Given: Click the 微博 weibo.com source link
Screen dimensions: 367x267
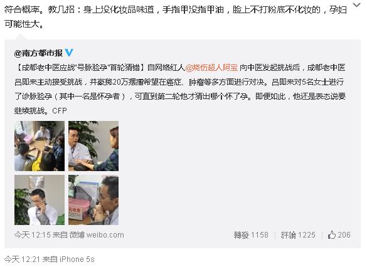Looking at the screenshot, I should [x=97, y=235].
